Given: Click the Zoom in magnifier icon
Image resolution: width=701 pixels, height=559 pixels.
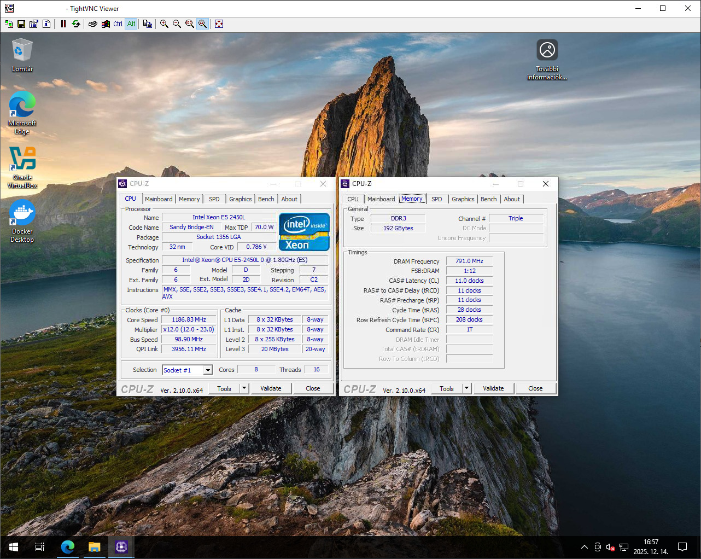Looking at the screenshot, I should [164, 24].
